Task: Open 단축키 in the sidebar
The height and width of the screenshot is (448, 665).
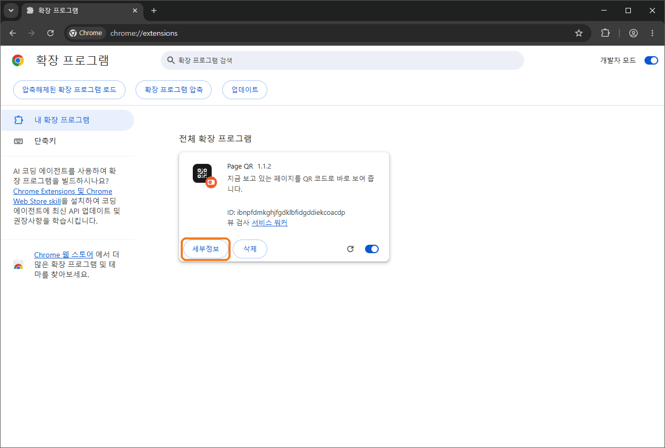Action: click(x=67, y=141)
